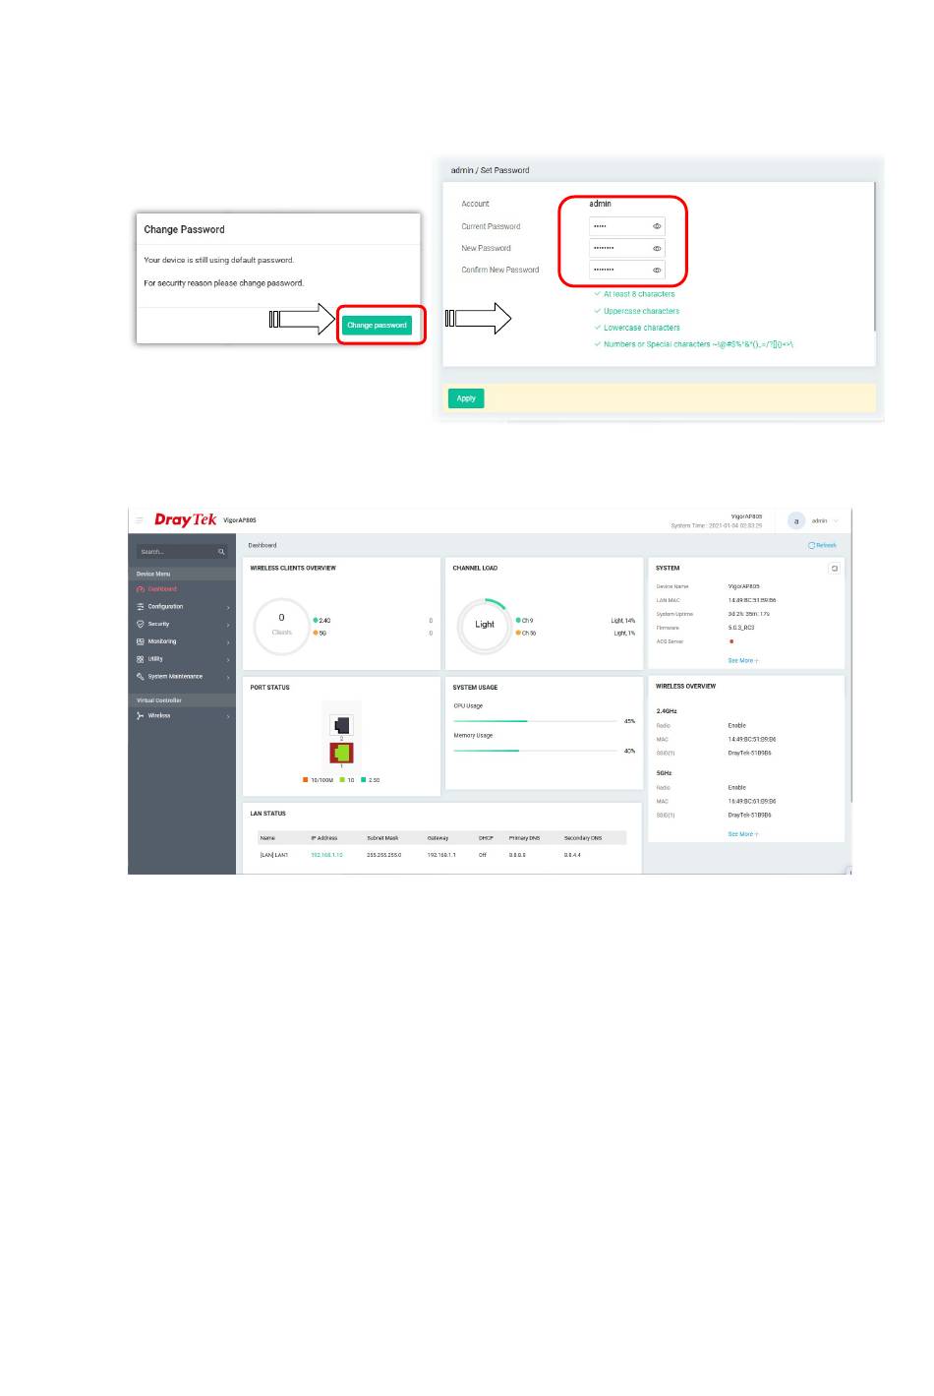Screen dimensions: 934x1396
Task: Click the New Password input field
Action: click(627, 248)
